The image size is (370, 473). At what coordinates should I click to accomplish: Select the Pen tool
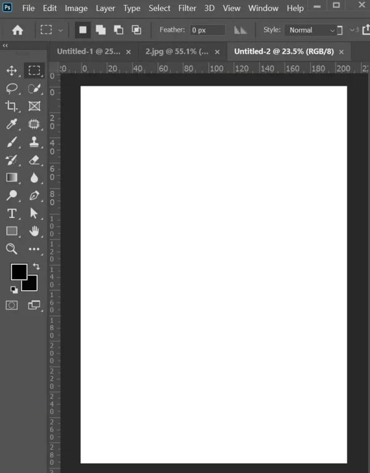[34, 196]
